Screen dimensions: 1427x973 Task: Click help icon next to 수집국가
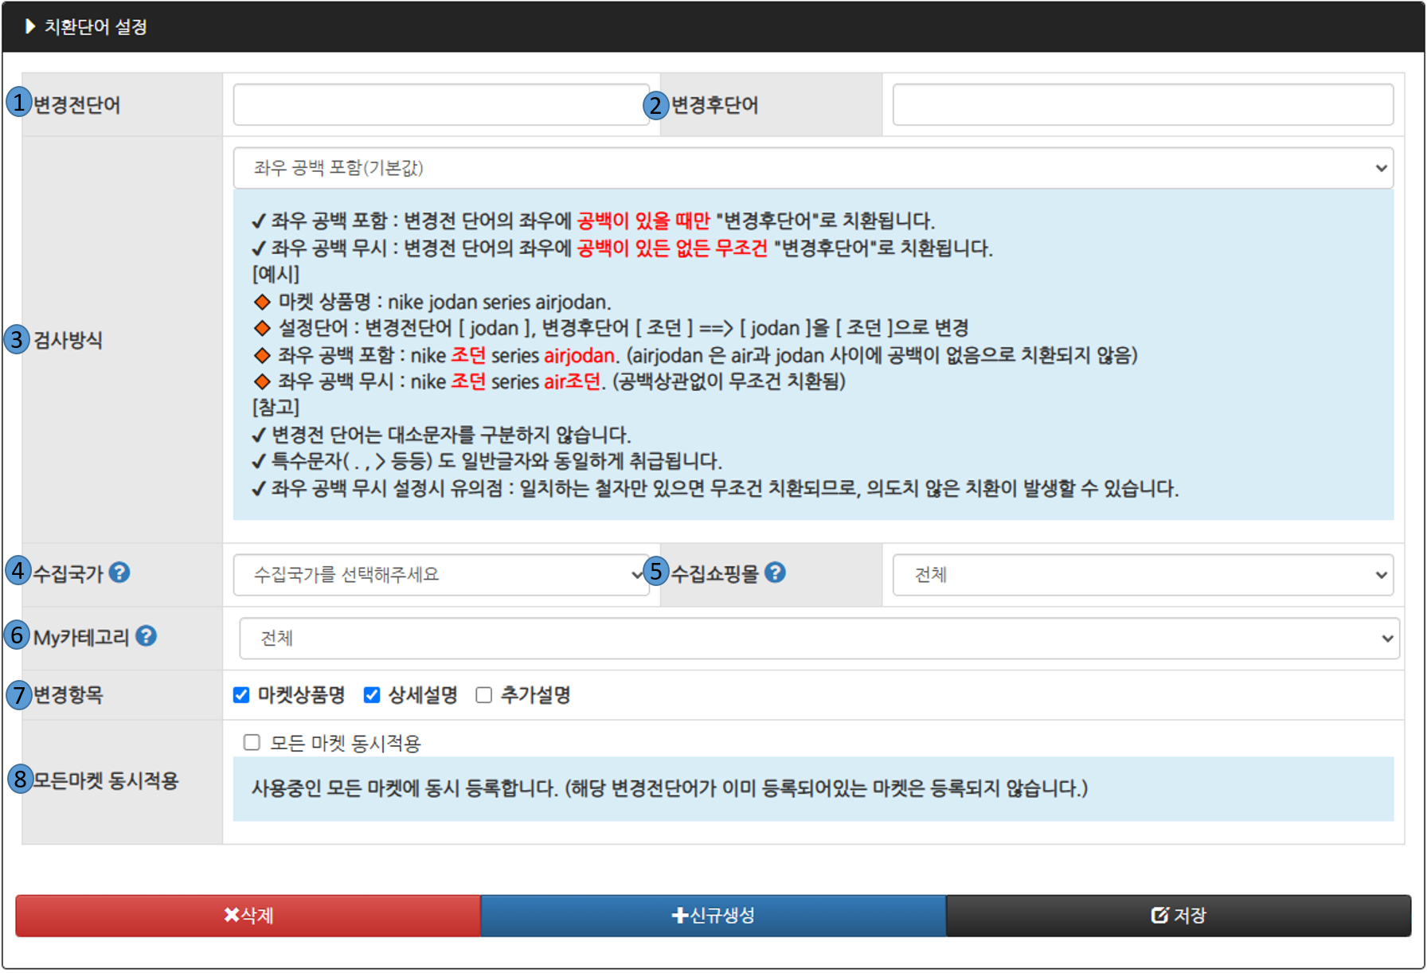(x=119, y=572)
